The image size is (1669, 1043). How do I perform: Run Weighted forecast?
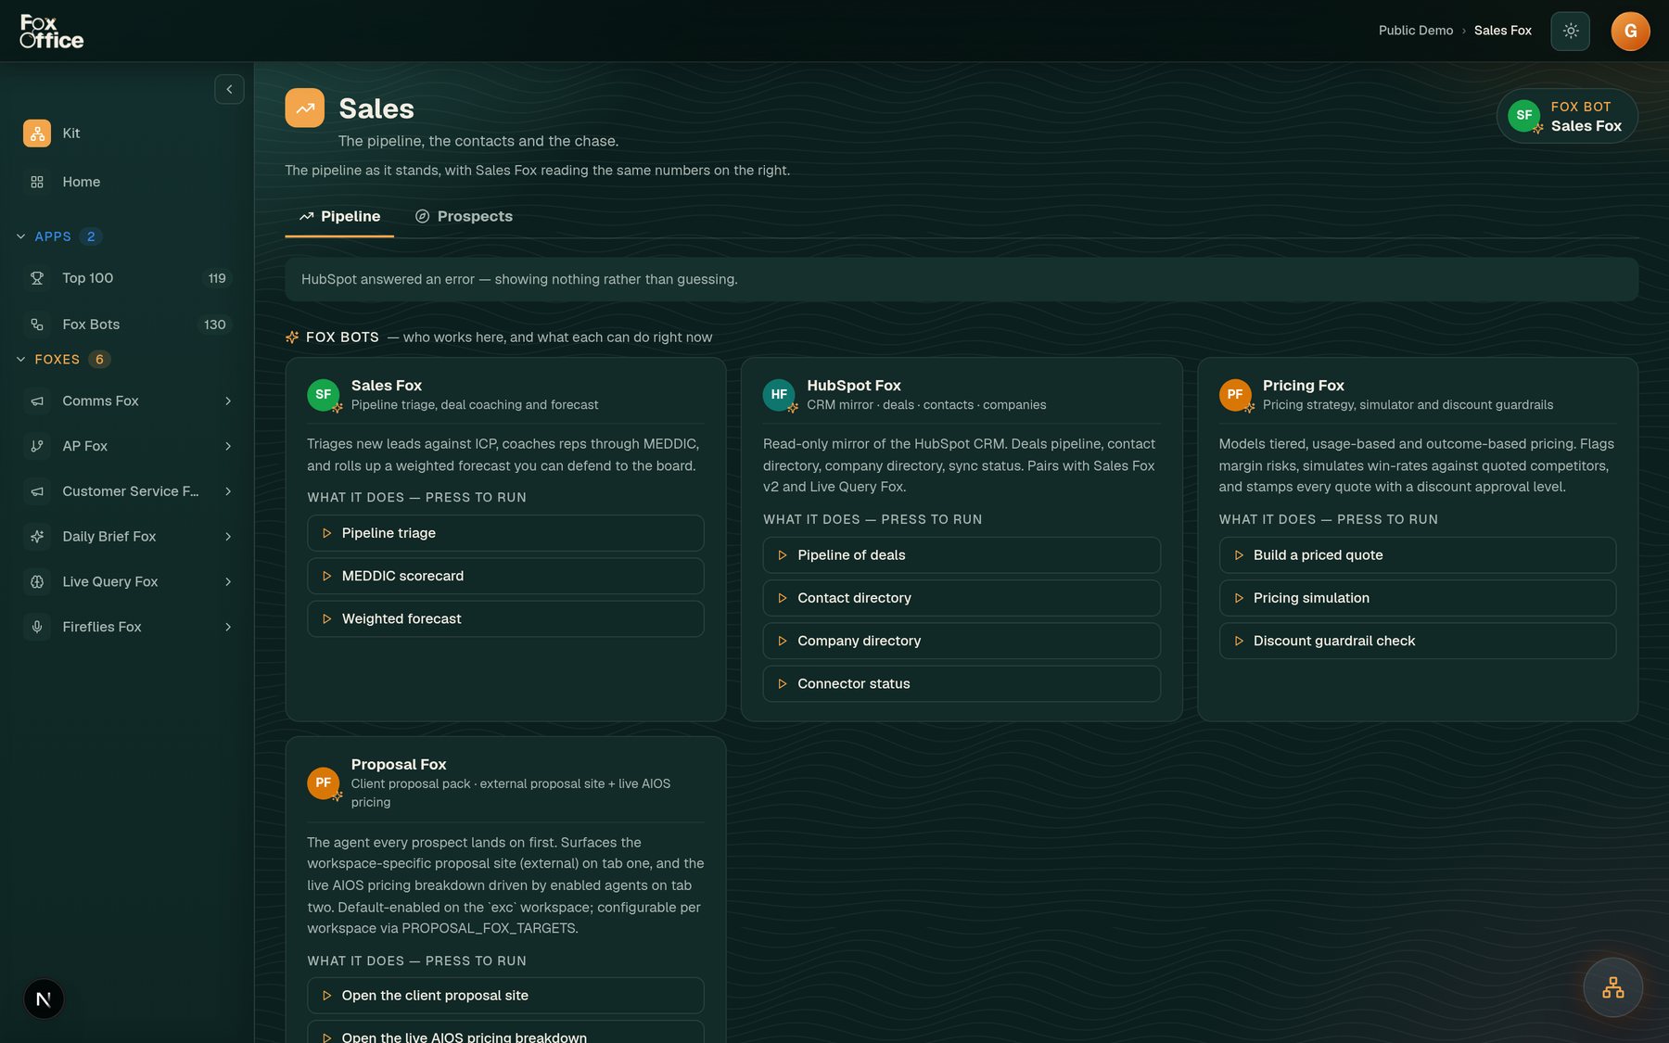tap(505, 618)
